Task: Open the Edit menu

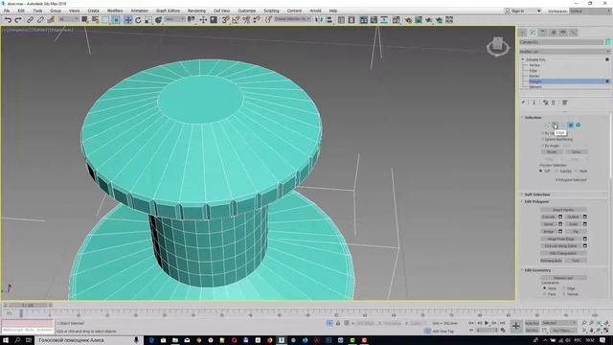Action: click(x=21, y=11)
